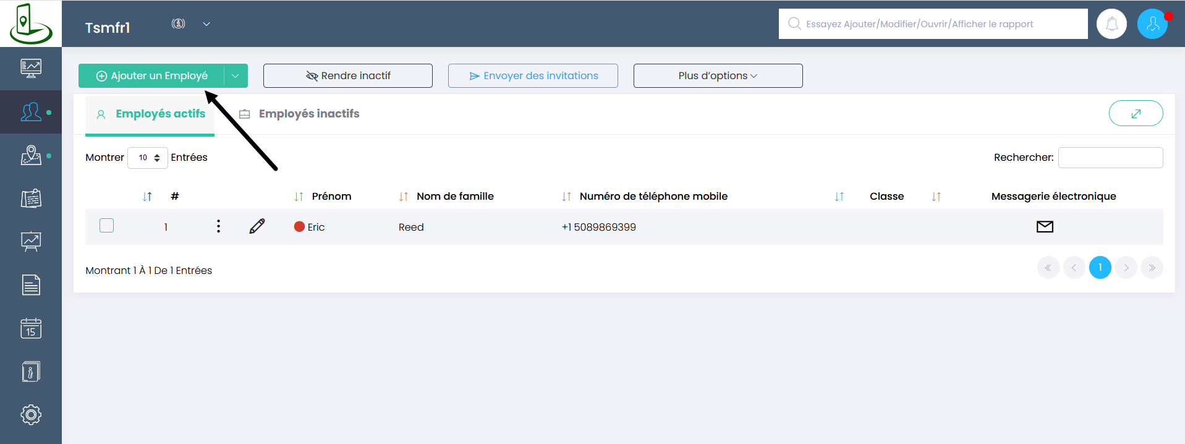Sort by the Prénom column
This screenshot has width=1185, height=444.
tap(331, 196)
